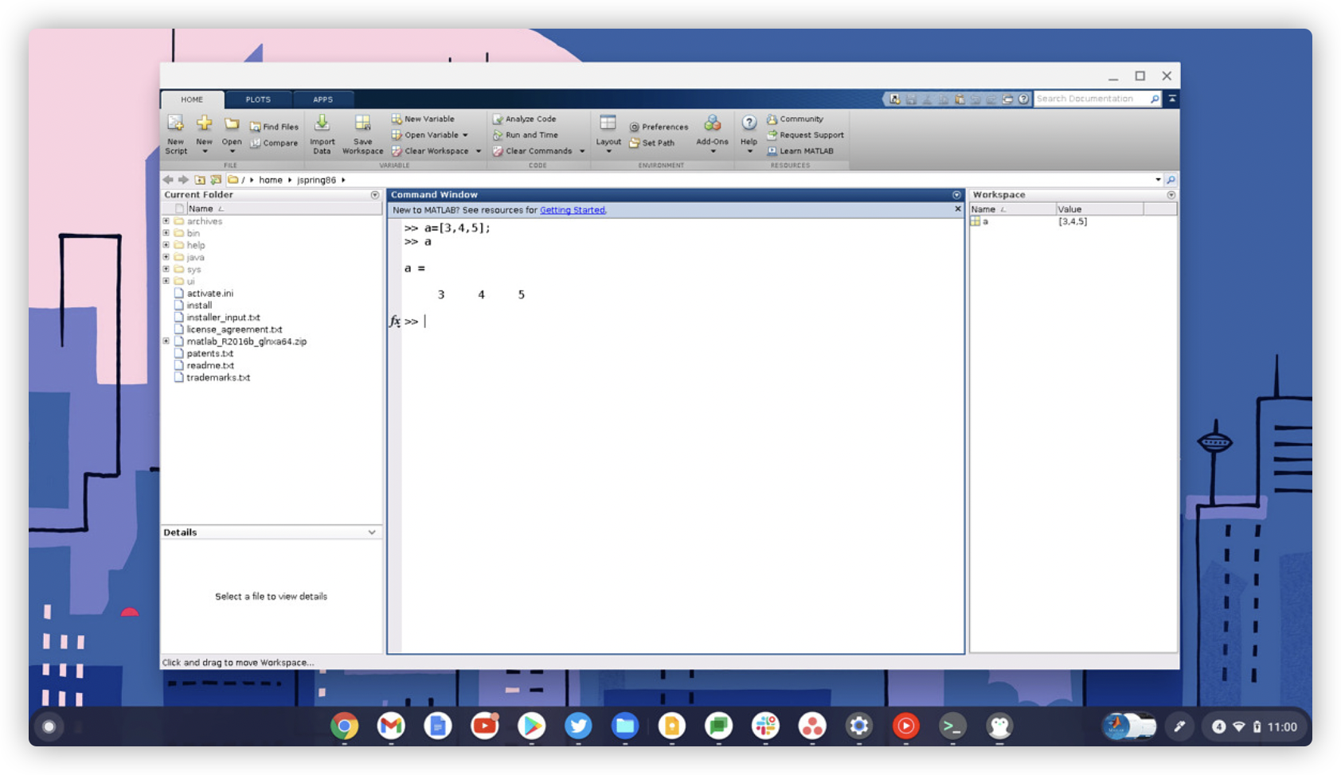Expand the Clear Commands dropdown arrow
The image size is (1341, 775).
coord(582,151)
